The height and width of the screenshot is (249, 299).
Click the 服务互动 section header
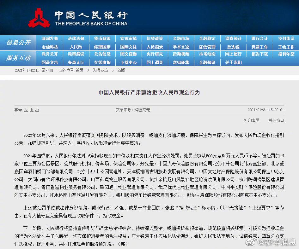(18, 58)
